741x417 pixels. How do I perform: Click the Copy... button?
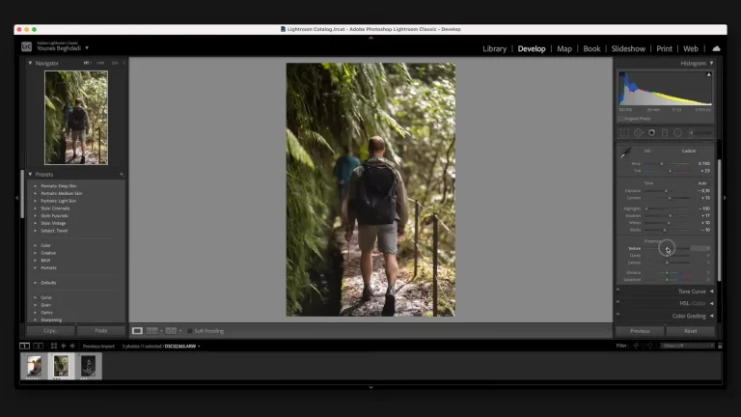(x=50, y=331)
